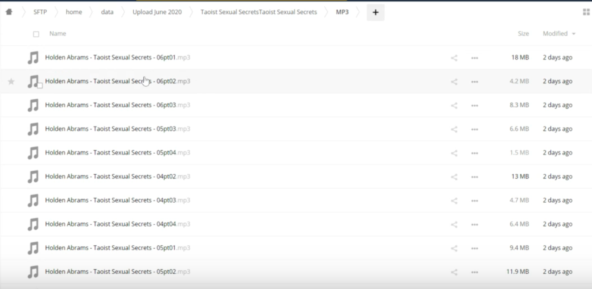Open the Upload June 2020 breadcrumb

(x=157, y=12)
